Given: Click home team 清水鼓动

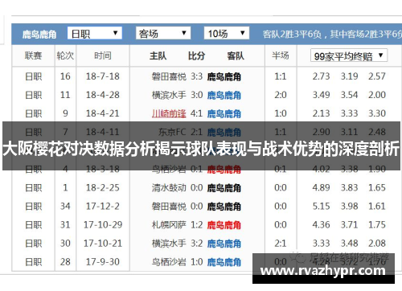Looking at the screenshot, I should point(169,188).
